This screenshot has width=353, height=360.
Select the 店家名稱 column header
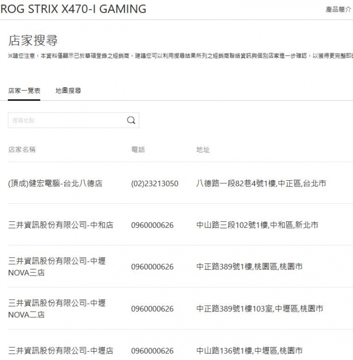(x=22, y=150)
